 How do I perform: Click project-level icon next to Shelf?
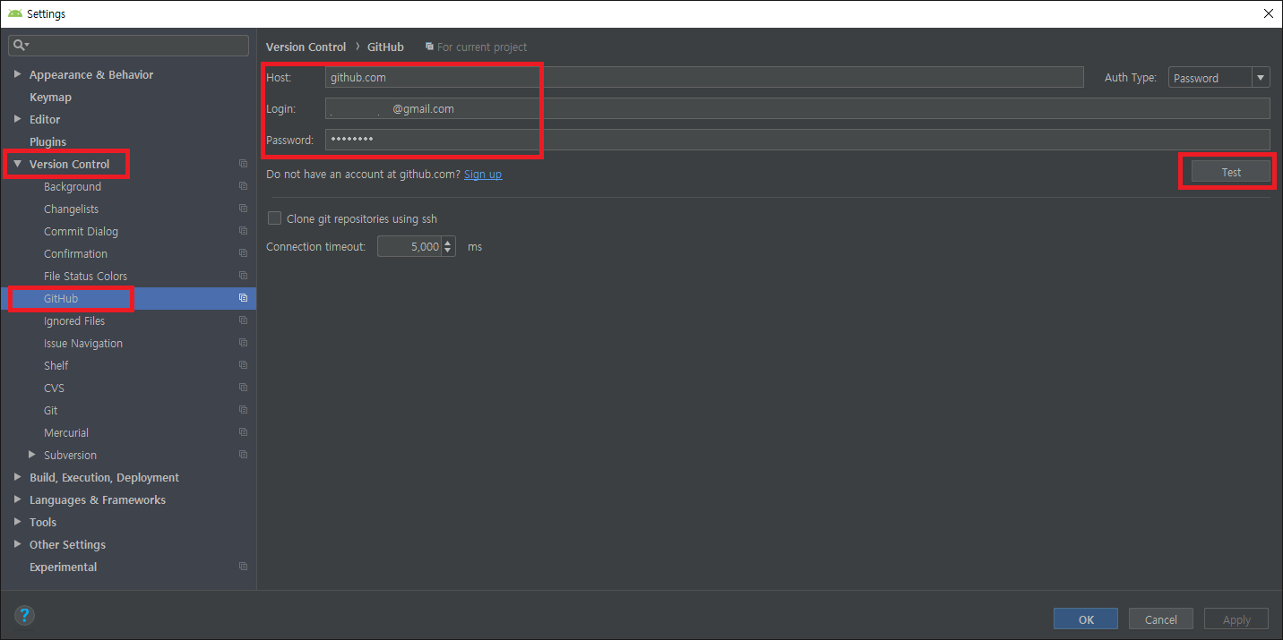(243, 365)
